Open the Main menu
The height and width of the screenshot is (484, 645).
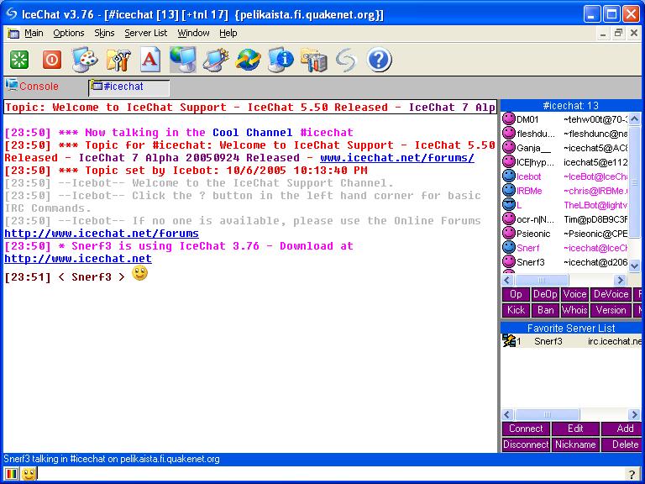[34, 33]
